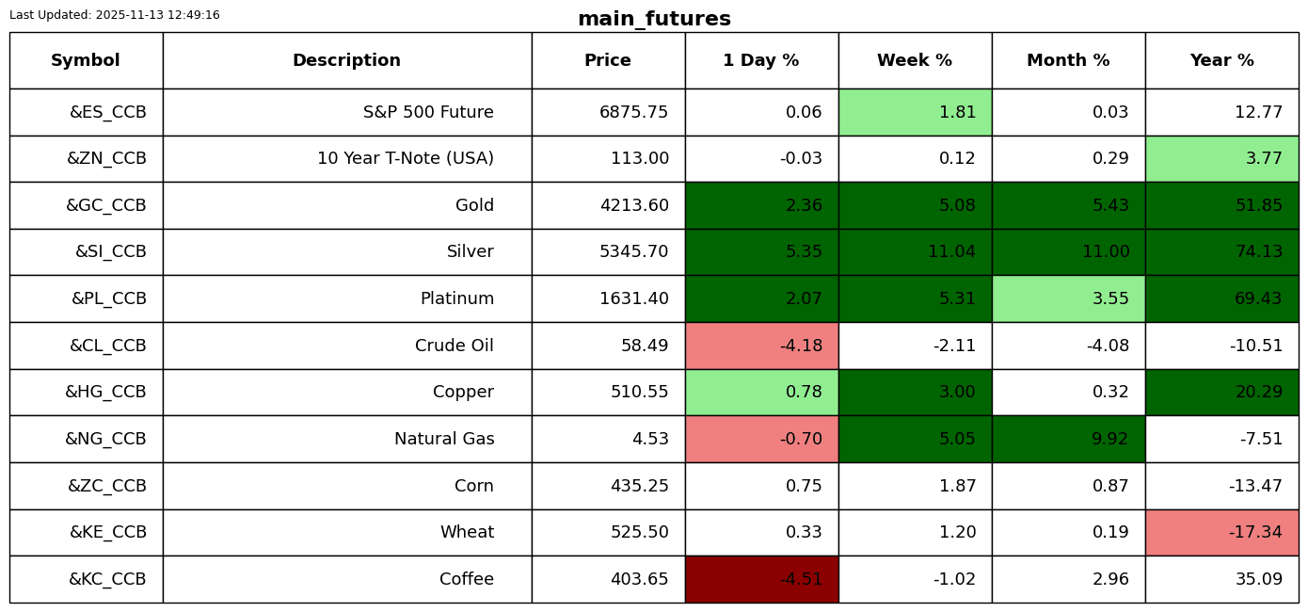Click the Symbol column header
Screen dimensions: 1308x612
click(x=86, y=60)
